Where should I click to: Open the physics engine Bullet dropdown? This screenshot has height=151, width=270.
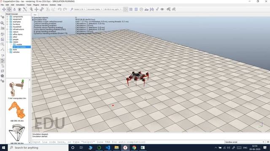click(x=80, y=9)
